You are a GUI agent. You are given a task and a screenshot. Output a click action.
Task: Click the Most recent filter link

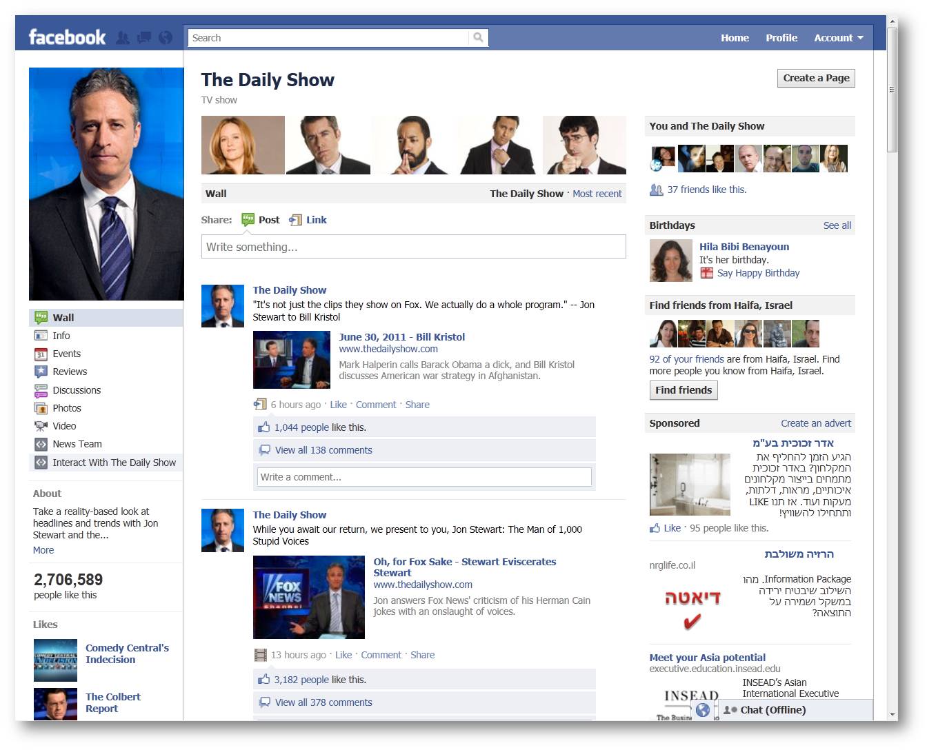pyautogui.click(x=597, y=194)
